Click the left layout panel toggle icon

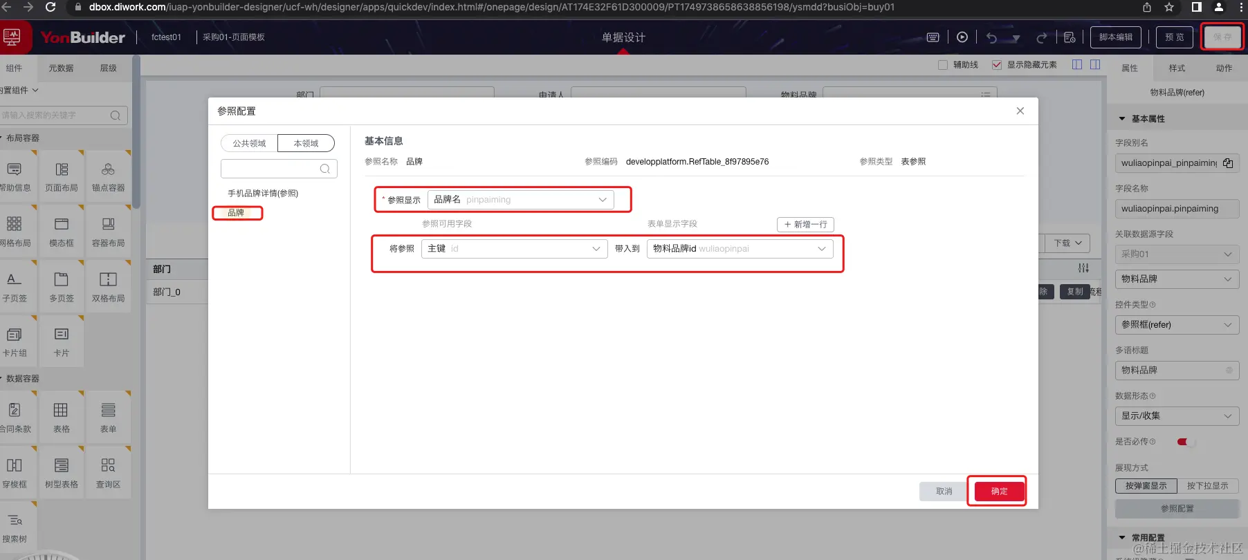click(1077, 64)
